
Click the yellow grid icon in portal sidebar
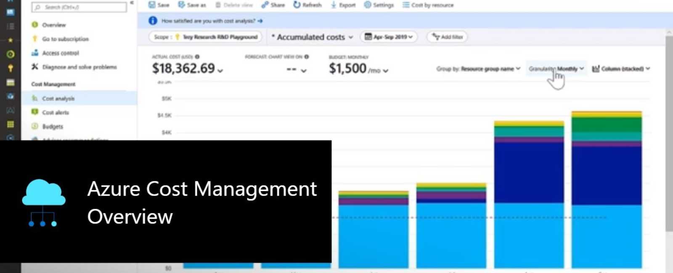11,124
